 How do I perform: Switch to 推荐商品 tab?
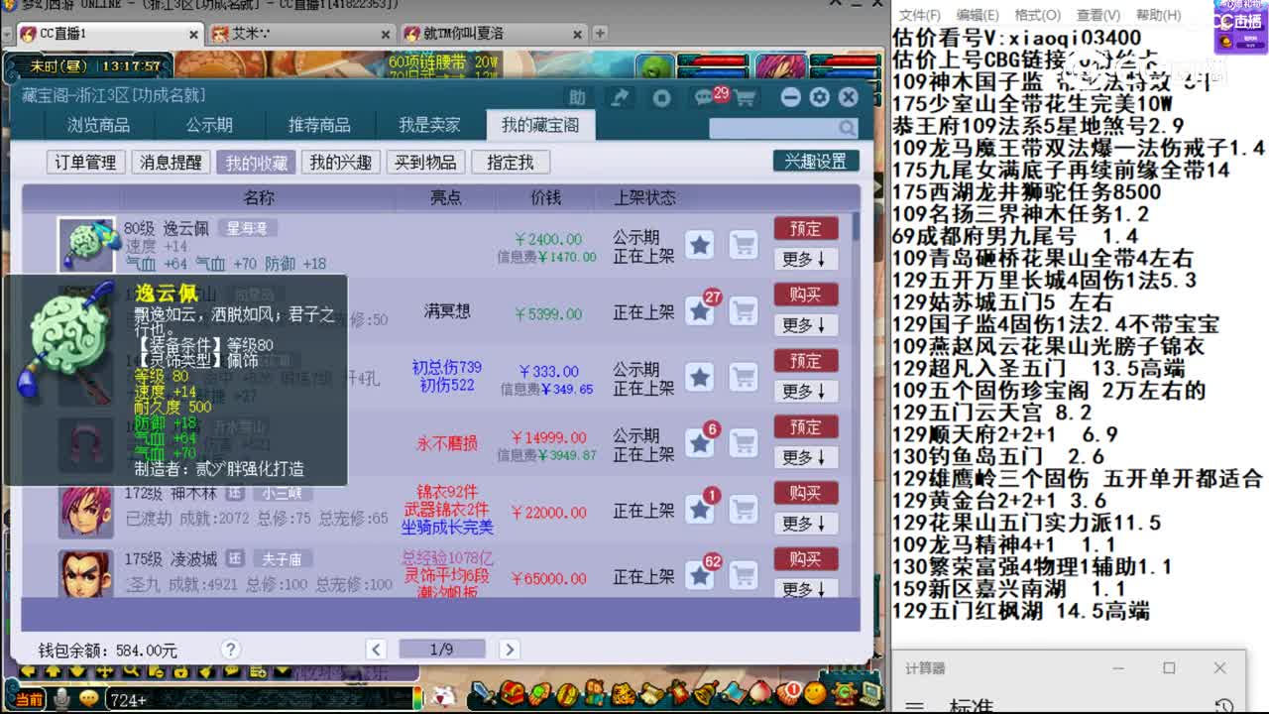click(319, 125)
